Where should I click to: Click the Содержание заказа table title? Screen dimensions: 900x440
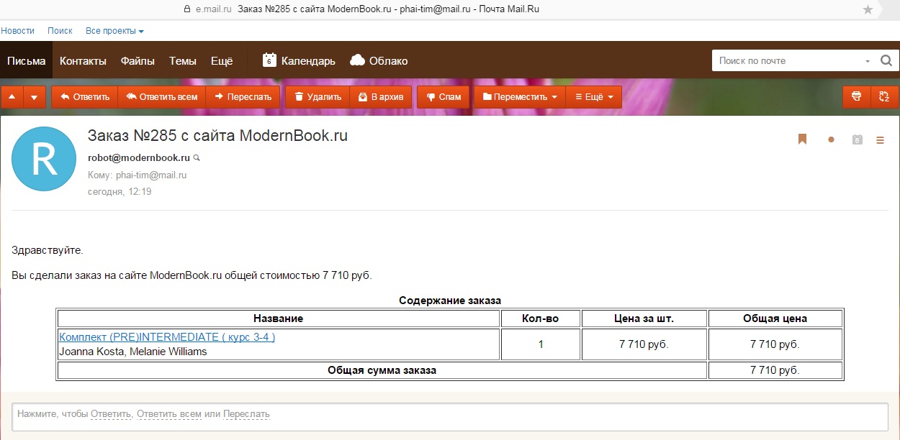(450, 301)
